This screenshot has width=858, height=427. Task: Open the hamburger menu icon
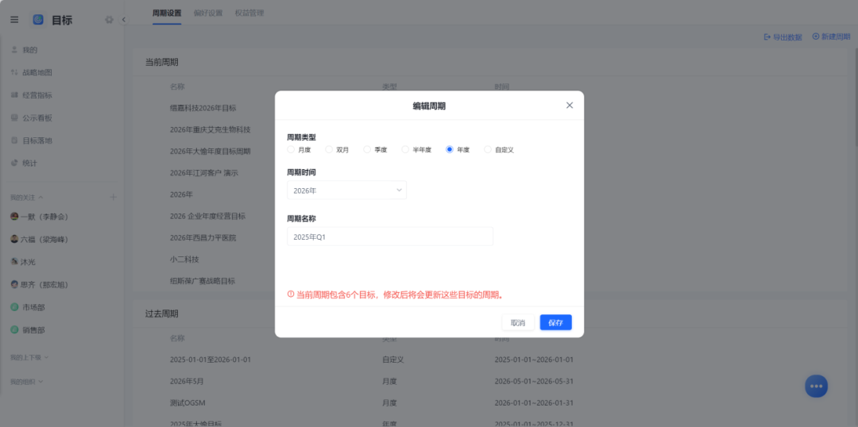point(14,20)
